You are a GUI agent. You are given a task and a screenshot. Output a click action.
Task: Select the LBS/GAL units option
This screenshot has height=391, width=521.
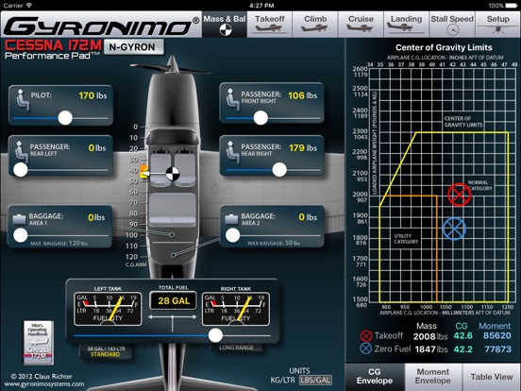[315, 380]
